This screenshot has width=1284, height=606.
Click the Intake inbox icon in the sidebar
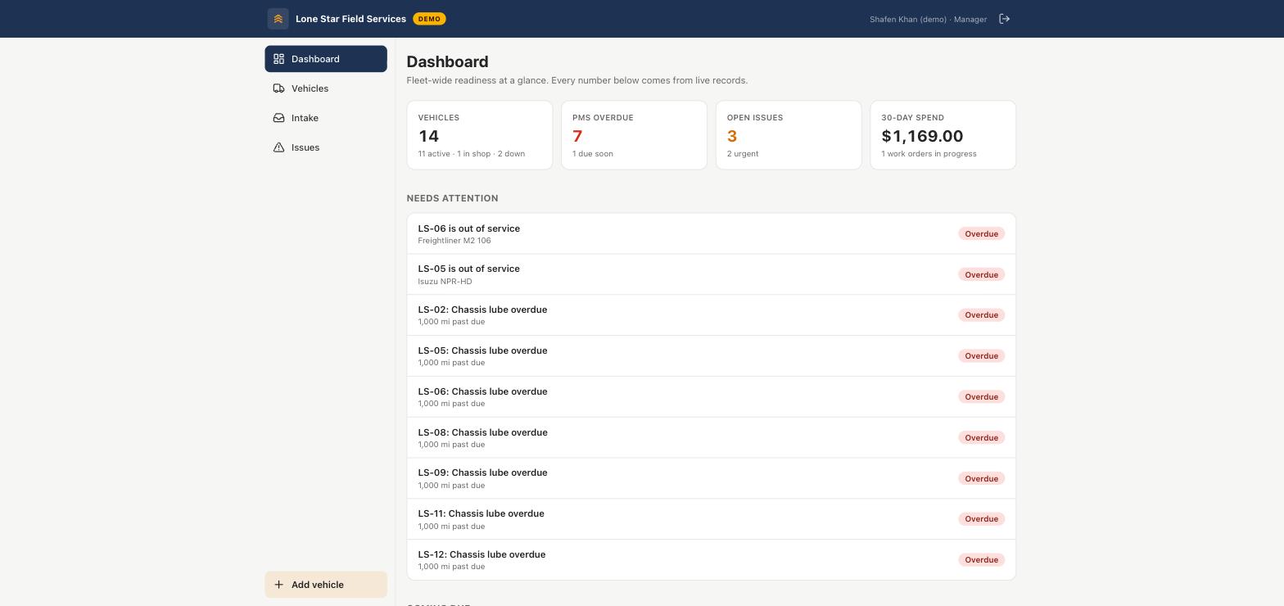(278, 118)
